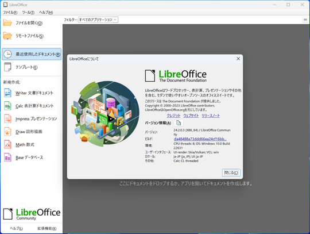Create a new Math 数式
This screenshot has height=234, width=310.
pos(25,145)
